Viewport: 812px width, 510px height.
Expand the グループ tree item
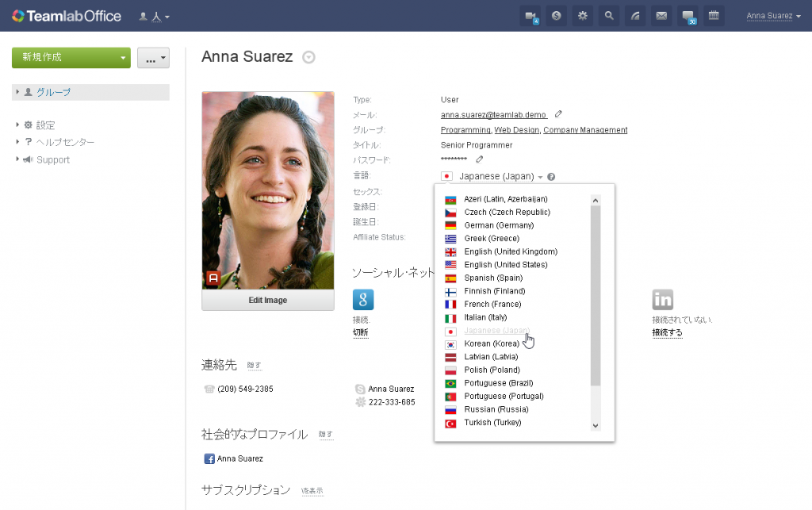coord(17,92)
